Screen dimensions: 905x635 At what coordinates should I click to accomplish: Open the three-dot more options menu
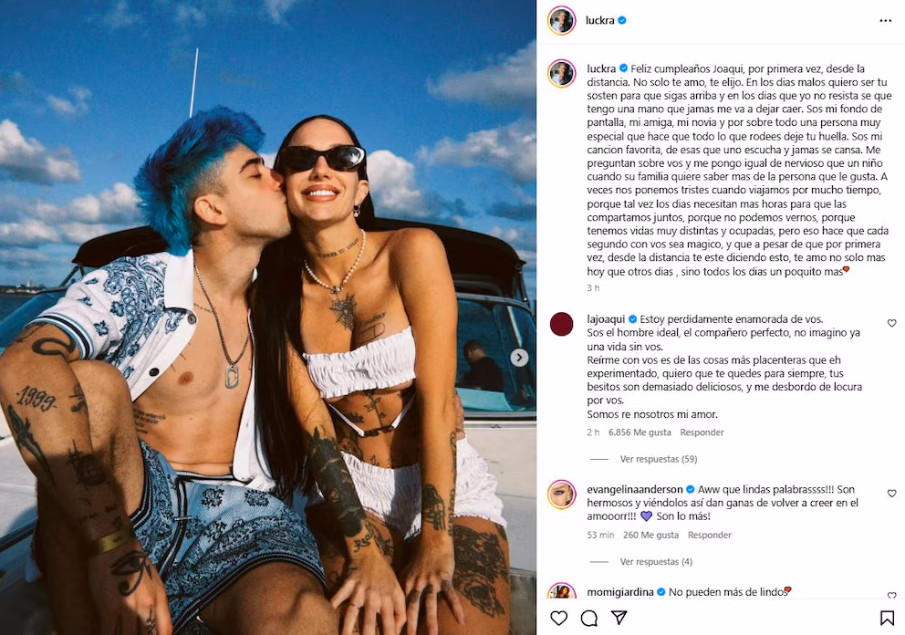[885, 21]
